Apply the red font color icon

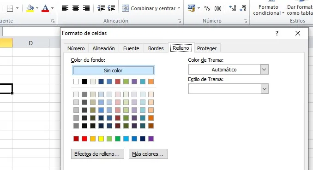[x=45, y=8]
